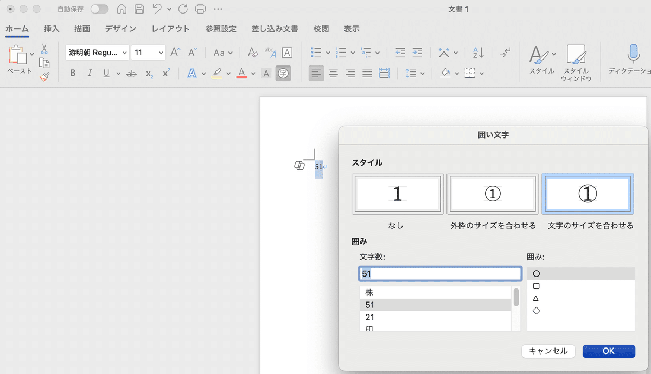Open the デザイン ribbon tab
The image size is (651, 374).
pos(121,29)
